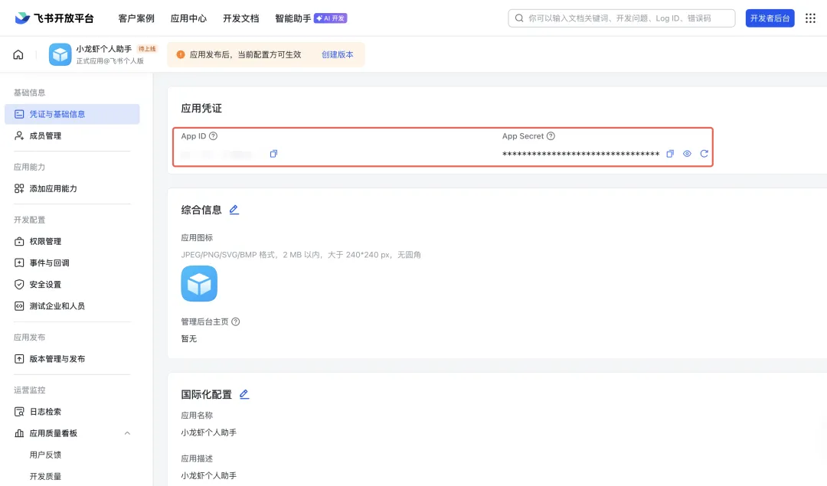Open the Feishu Open Platform logo home
The image size is (827, 486).
(54, 18)
